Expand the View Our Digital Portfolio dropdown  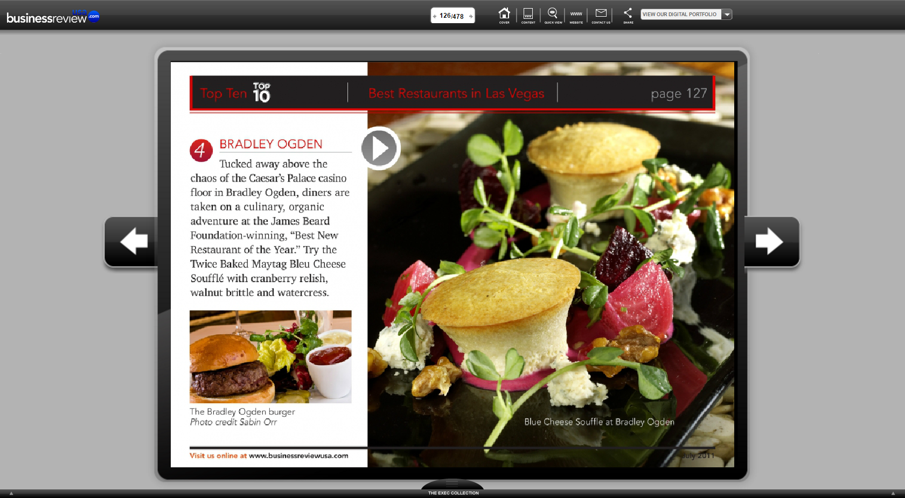click(727, 15)
